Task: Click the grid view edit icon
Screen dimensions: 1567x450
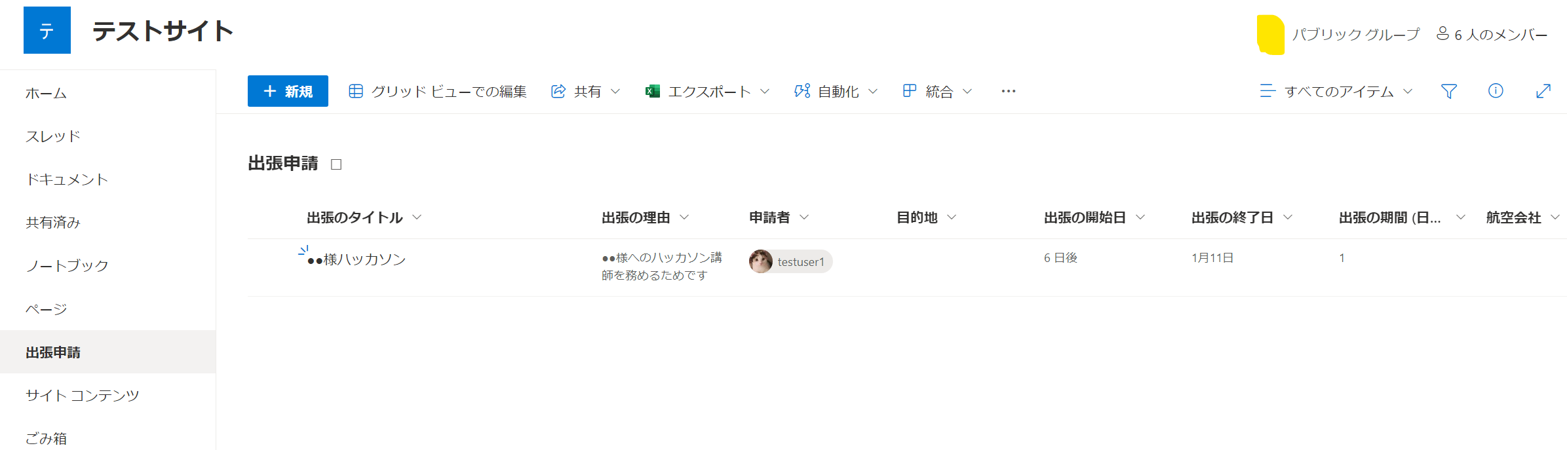Action: 356,91
